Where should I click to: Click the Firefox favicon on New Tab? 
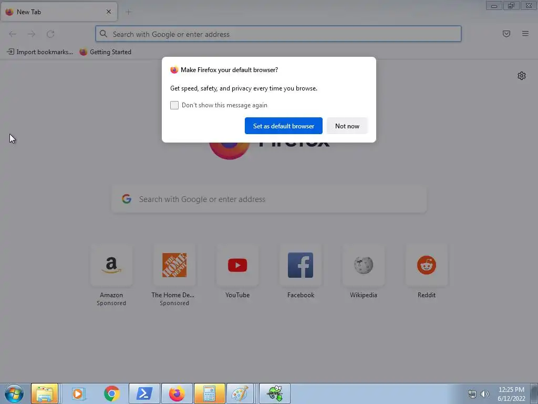[x=9, y=12]
